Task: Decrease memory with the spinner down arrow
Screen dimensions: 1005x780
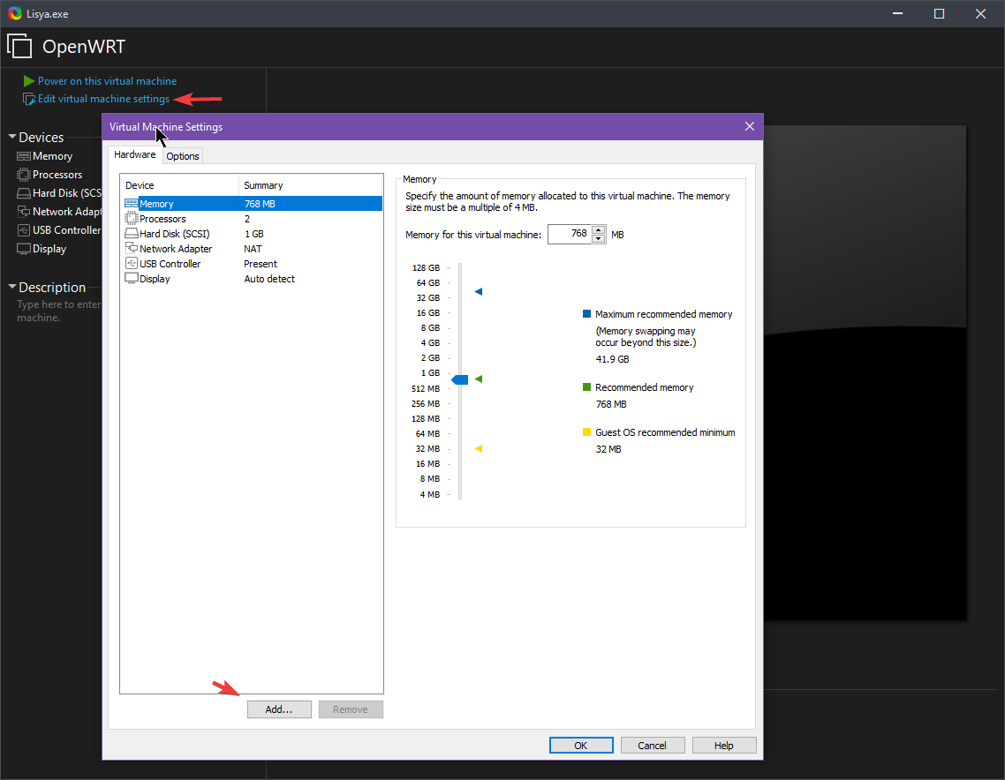Action: click(x=599, y=239)
